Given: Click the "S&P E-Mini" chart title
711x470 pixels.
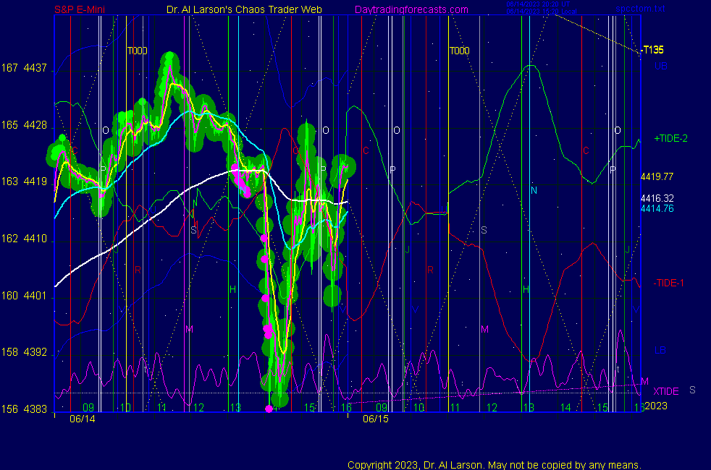Looking at the screenshot, I should 80,9.
